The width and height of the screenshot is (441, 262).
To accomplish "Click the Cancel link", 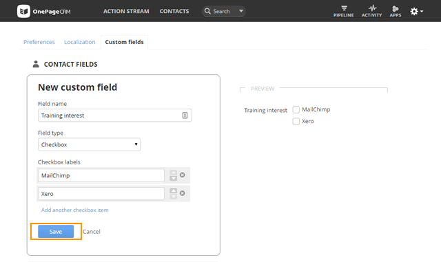I will click(92, 232).
